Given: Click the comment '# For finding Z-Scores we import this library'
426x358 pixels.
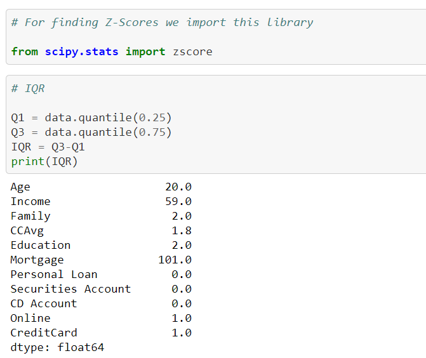Looking at the screenshot, I should coord(162,23).
